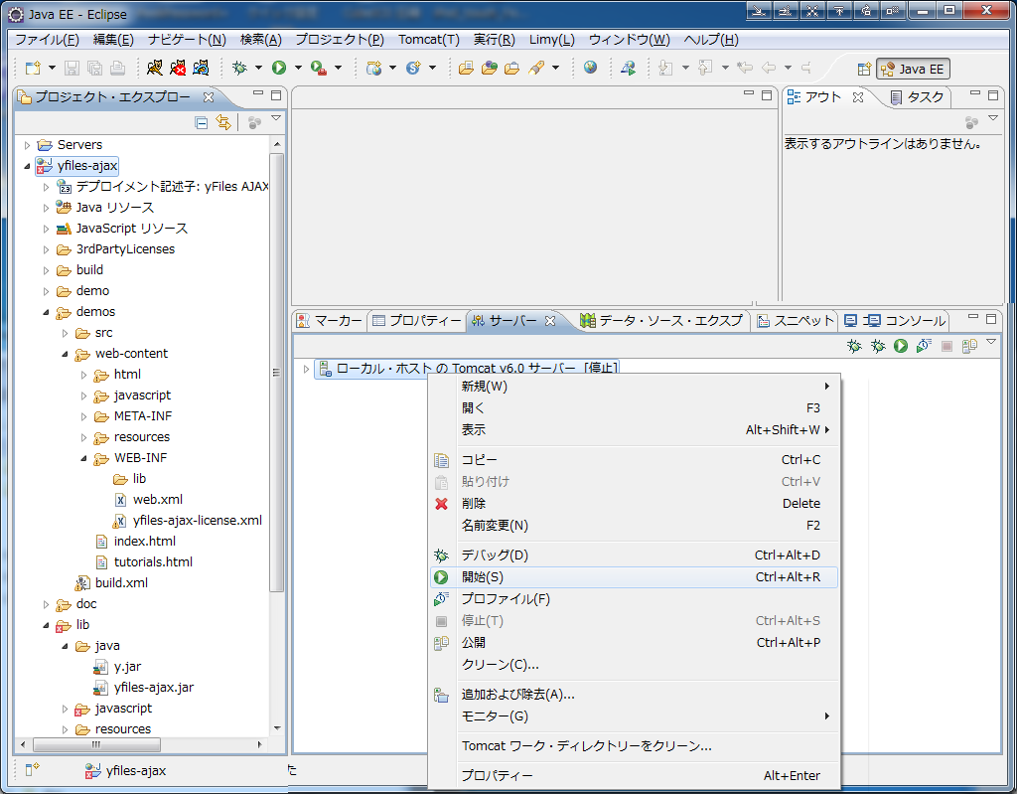Click the green Run button in main toolbar
Image resolution: width=1017 pixels, height=794 pixels.
279,68
